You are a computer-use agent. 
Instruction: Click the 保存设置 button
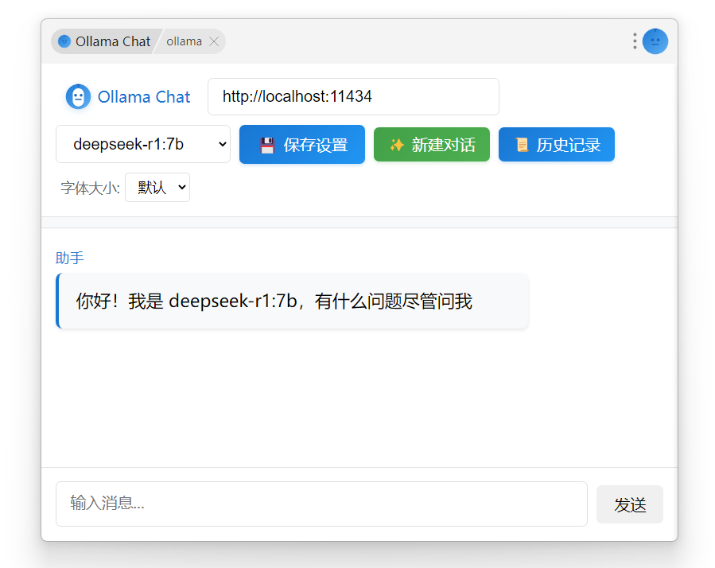(x=302, y=144)
